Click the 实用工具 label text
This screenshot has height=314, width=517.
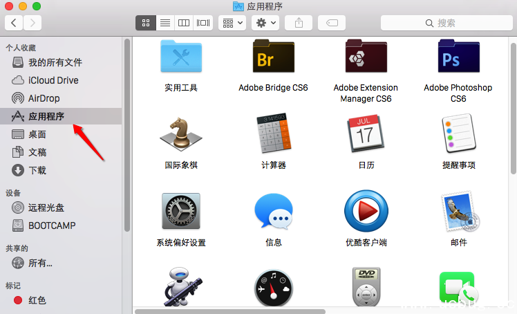click(181, 88)
